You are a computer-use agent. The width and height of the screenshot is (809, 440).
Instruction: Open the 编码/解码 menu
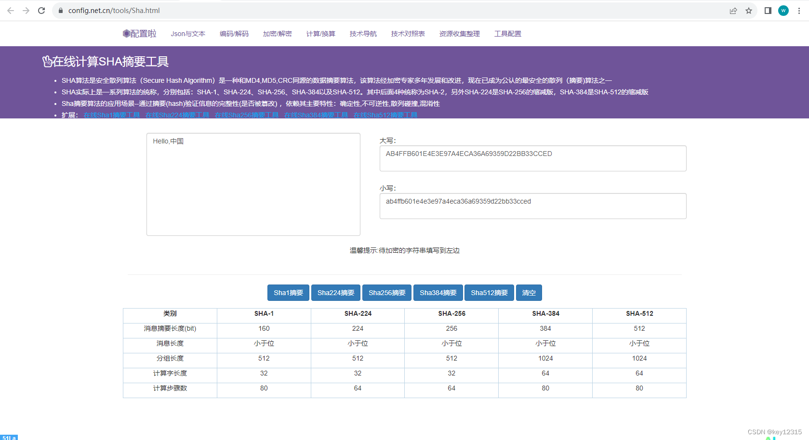pos(234,34)
